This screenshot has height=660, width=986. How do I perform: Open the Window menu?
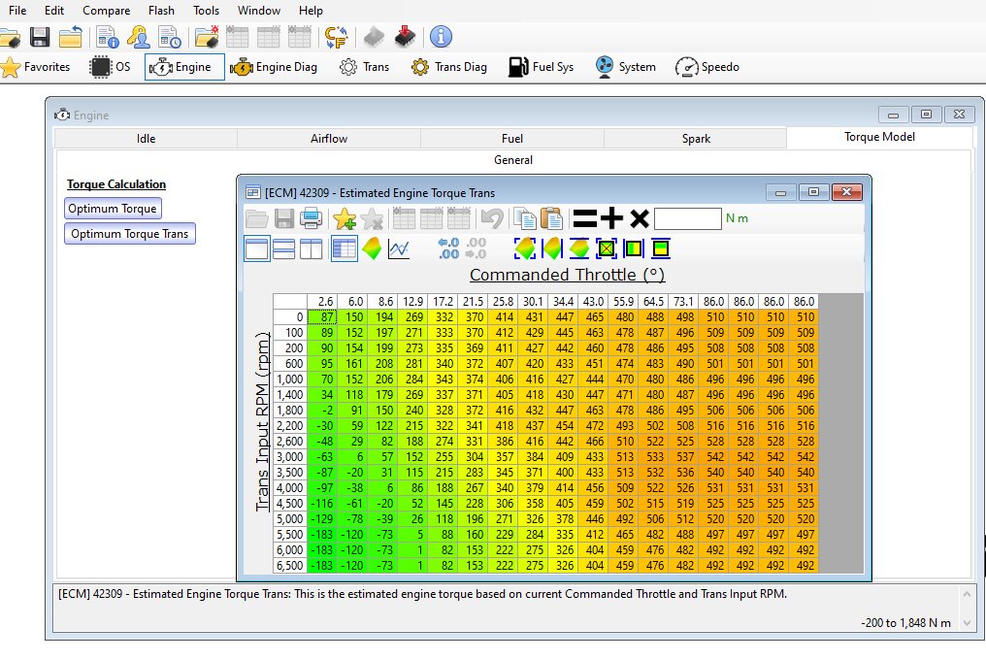coord(259,11)
